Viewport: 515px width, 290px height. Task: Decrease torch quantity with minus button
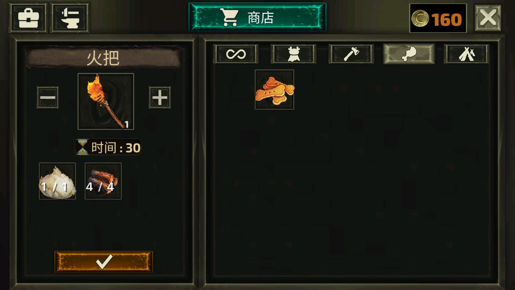[x=48, y=97]
